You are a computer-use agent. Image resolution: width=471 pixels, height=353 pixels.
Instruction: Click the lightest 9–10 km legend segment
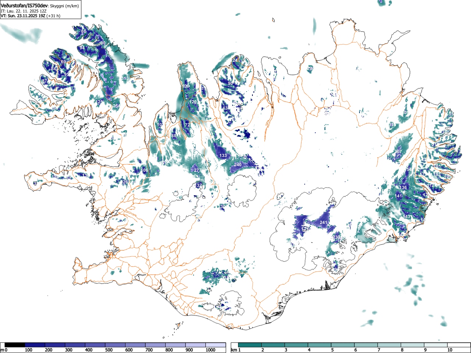436,345
